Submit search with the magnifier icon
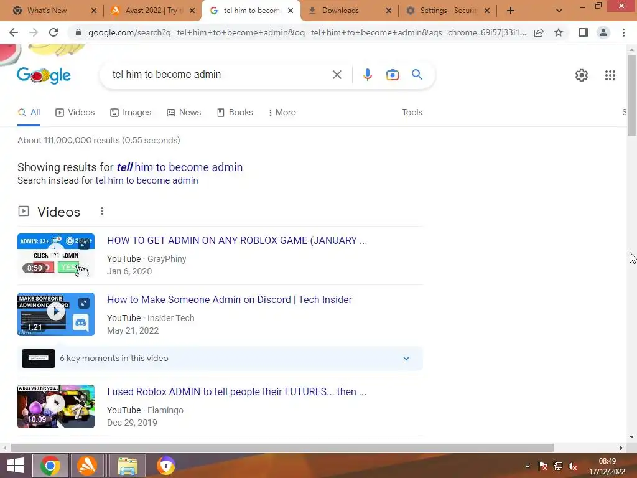 pyautogui.click(x=417, y=75)
